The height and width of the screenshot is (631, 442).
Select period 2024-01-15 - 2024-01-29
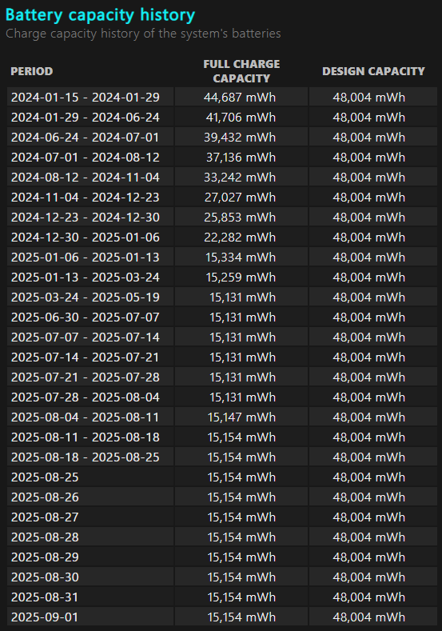tap(86, 98)
